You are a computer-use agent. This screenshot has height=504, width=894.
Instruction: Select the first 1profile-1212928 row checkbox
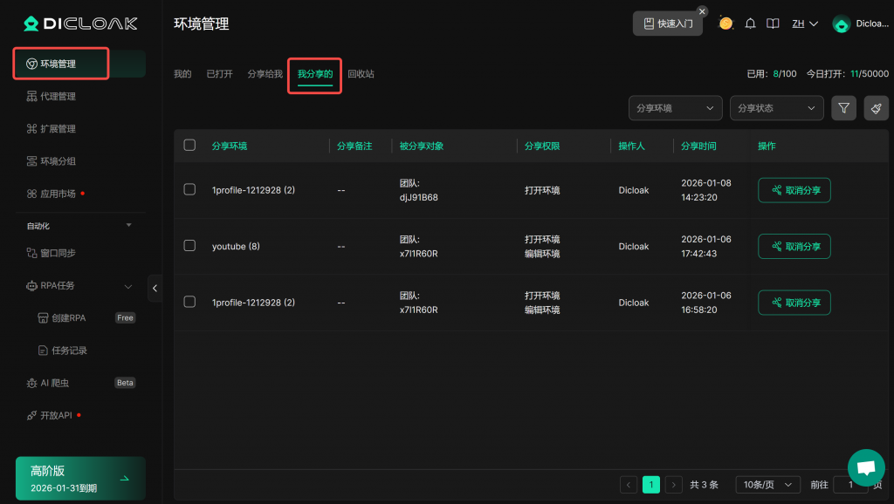click(189, 189)
